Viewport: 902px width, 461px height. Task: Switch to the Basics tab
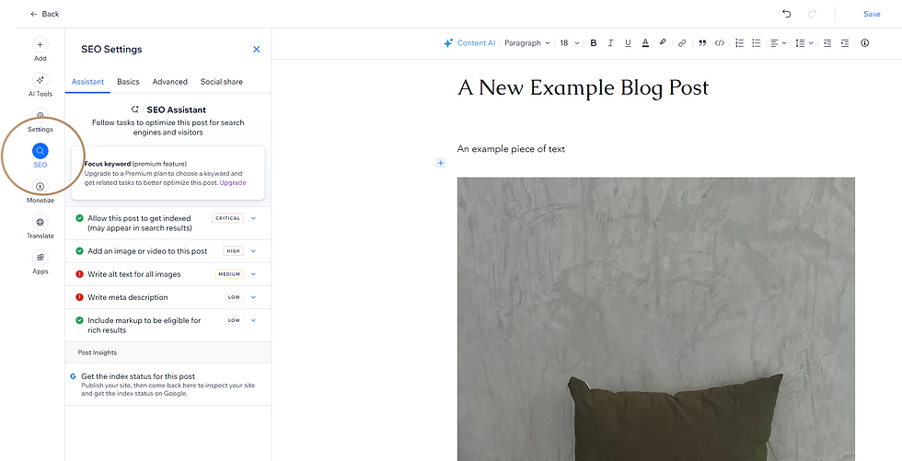128,82
